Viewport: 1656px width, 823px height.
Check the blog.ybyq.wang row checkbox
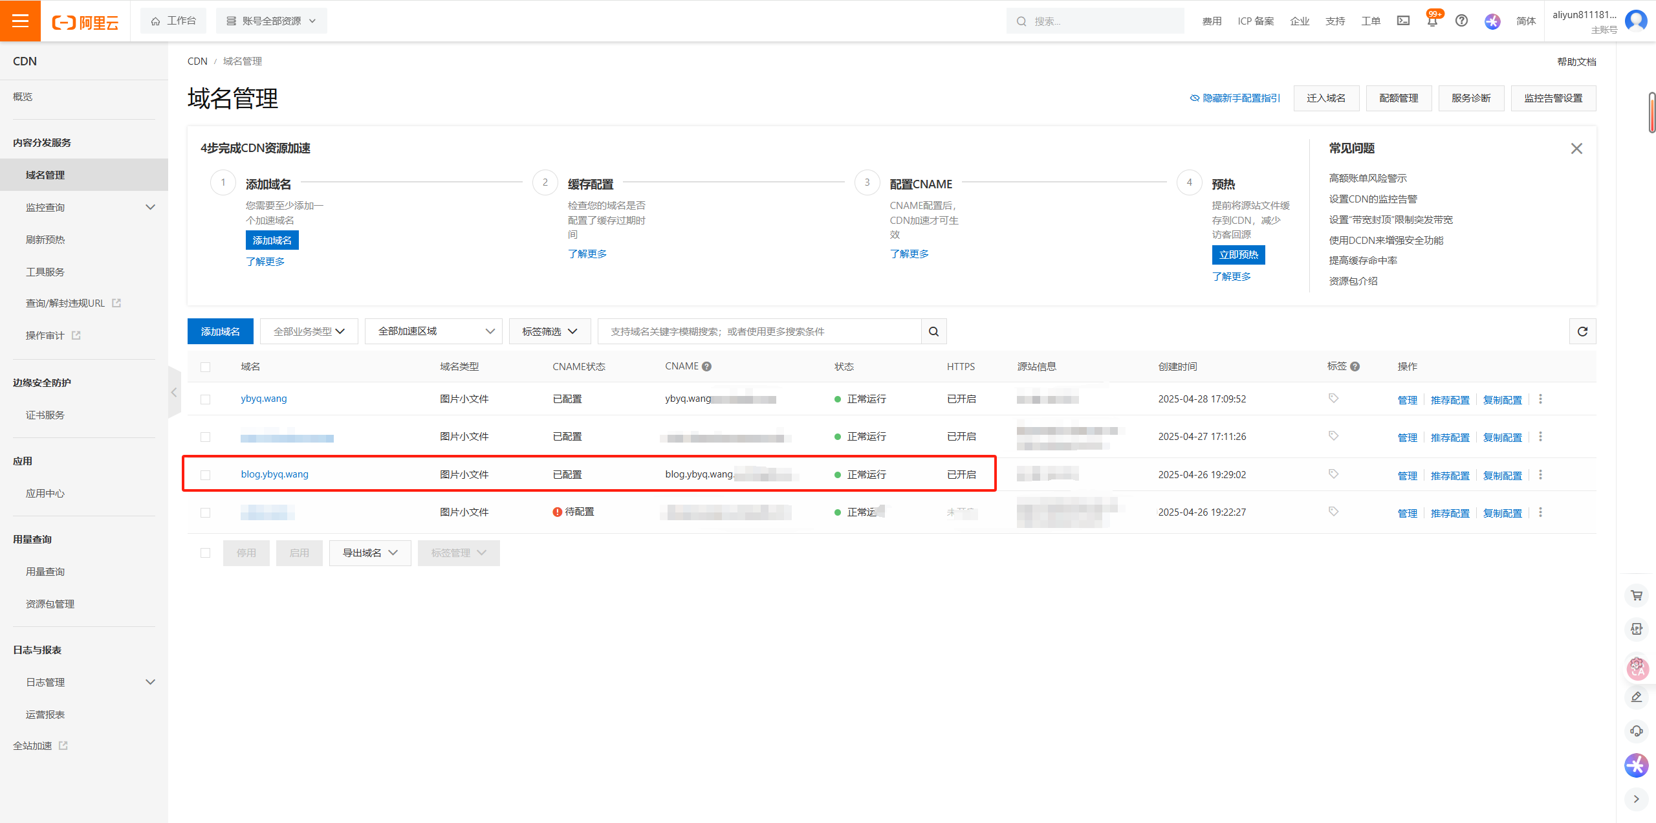pos(205,475)
